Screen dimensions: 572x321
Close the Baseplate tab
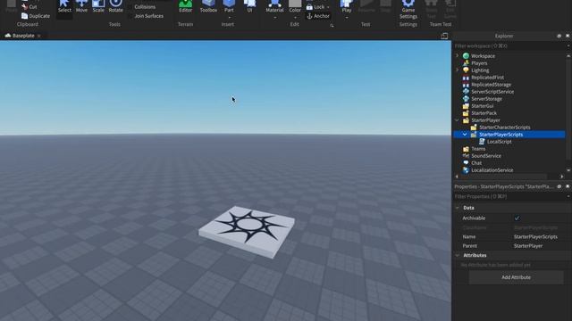click(39, 36)
